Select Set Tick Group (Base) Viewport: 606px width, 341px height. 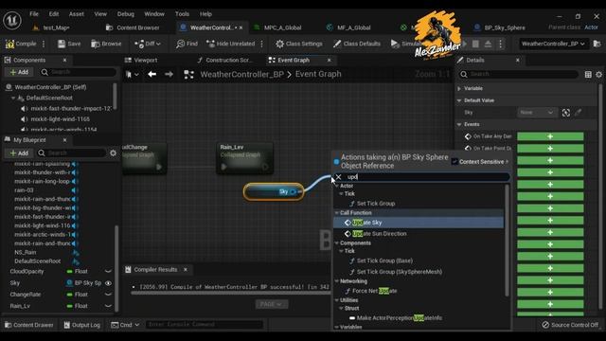click(x=384, y=261)
